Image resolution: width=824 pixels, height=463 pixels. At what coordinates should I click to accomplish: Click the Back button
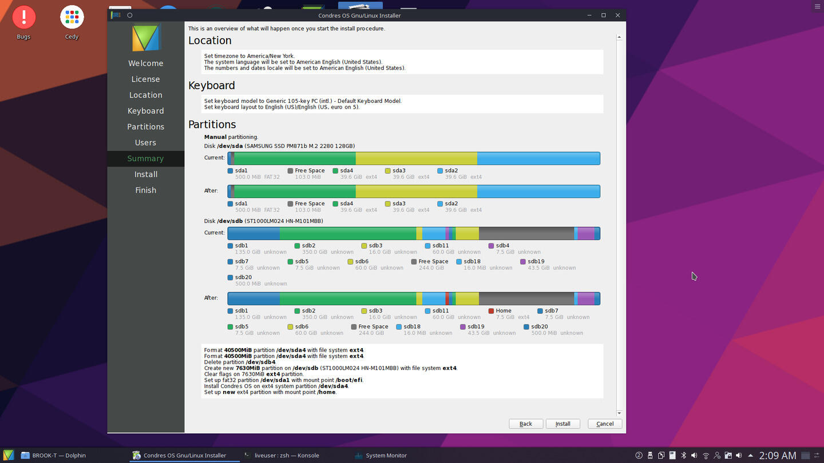point(526,424)
